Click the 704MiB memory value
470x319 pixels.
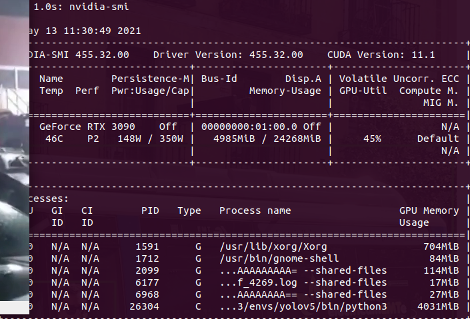[x=441, y=246]
